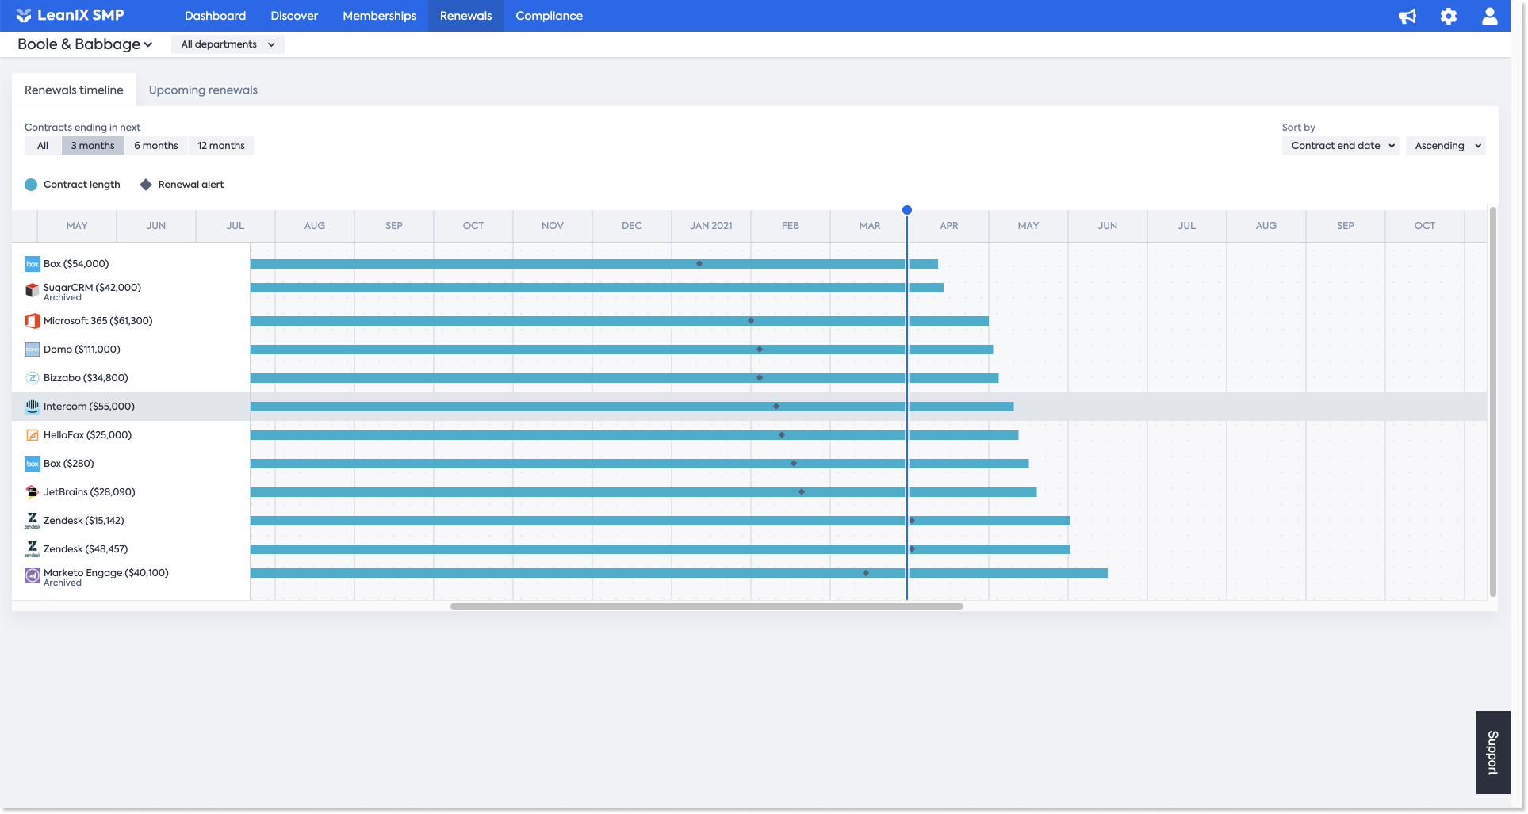Click the JAN 2021 month header
Screen dimensions: 1528x814
(711, 226)
